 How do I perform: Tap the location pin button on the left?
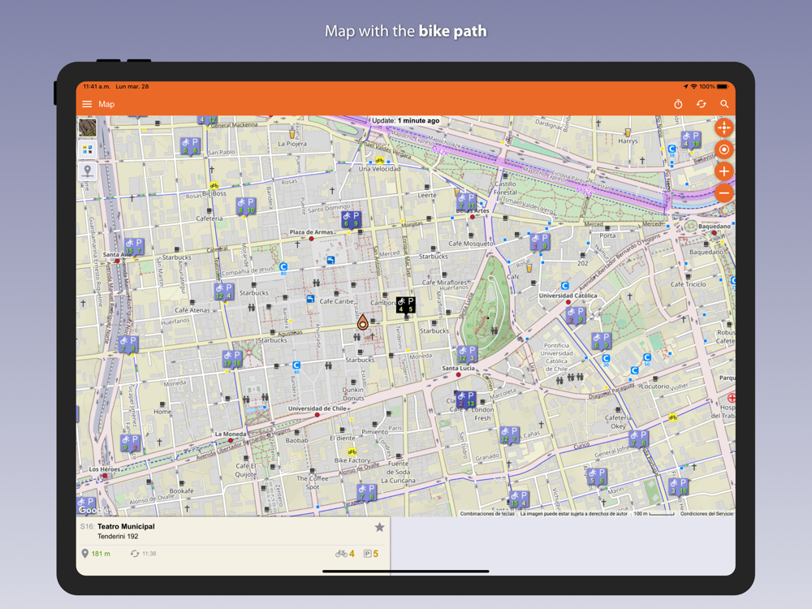click(x=88, y=171)
